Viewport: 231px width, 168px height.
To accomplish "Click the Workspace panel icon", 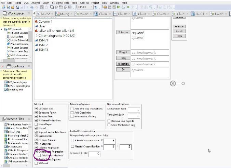I will pos(5,13).
